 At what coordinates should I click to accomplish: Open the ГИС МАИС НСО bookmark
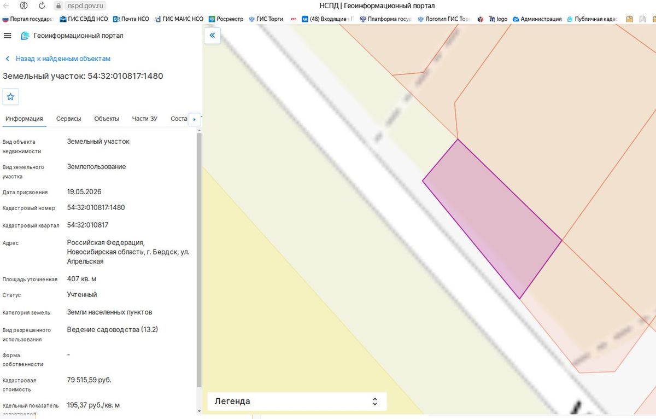(179, 19)
